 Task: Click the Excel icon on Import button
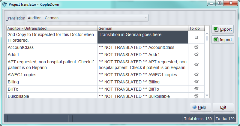tap(216, 40)
